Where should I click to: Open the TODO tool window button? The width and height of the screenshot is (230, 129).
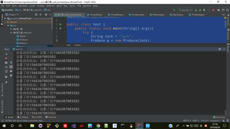click(37, 117)
